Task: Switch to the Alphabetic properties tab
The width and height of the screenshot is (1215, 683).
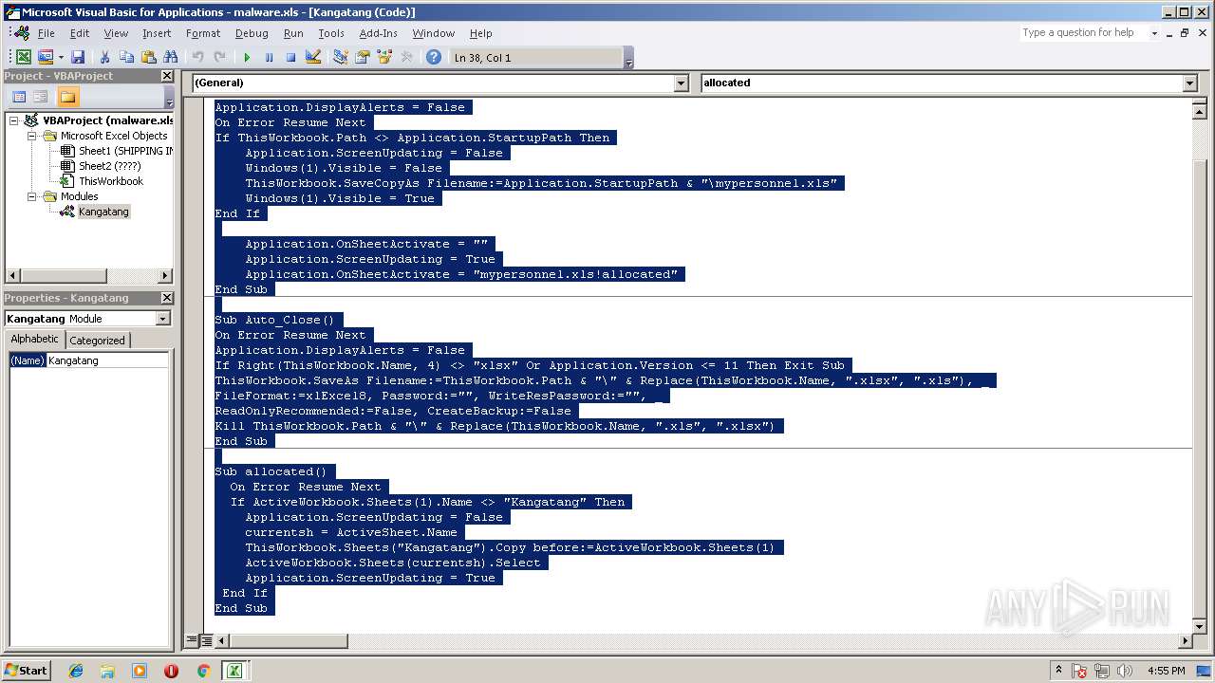Action: point(35,340)
